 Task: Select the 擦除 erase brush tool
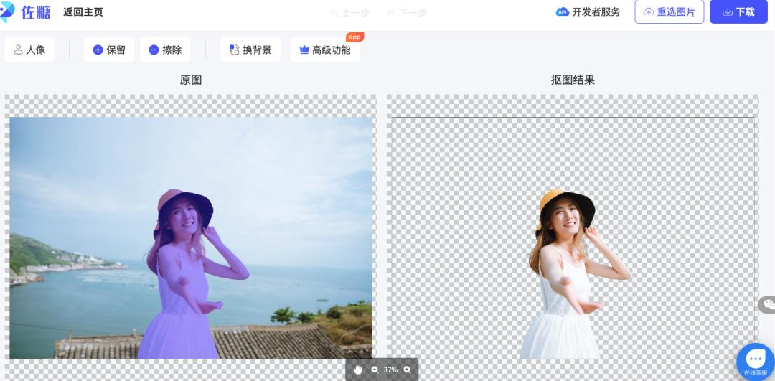pos(165,50)
